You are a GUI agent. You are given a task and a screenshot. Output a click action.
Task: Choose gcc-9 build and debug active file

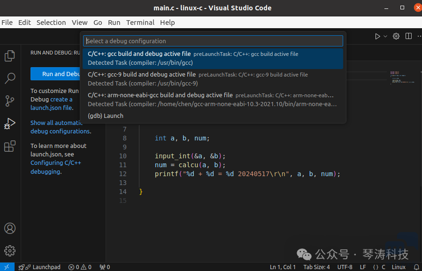click(x=213, y=79)
